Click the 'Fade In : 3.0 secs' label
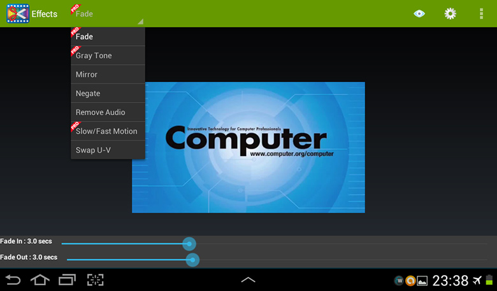The height and width of the screenshot is (291, 497). tap(26, 241)
